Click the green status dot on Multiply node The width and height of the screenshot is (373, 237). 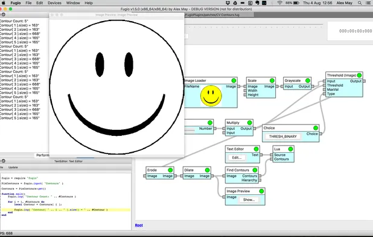click(x=249, y=123)
